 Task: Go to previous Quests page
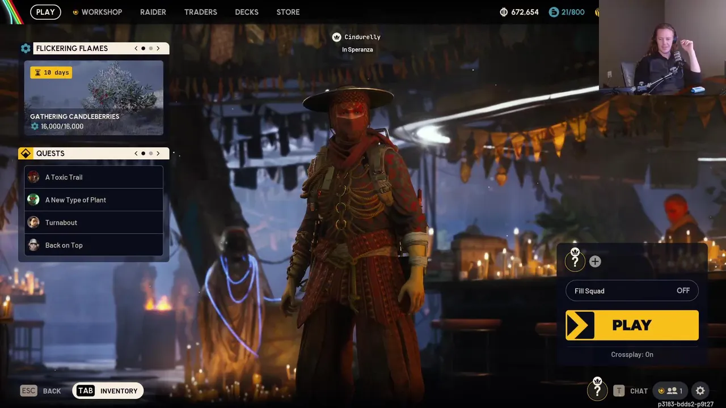[x=136, y=153]
